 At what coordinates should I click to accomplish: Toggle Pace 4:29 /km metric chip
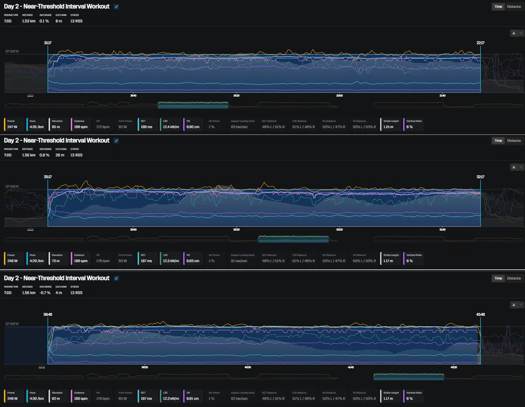coord(36,259)
